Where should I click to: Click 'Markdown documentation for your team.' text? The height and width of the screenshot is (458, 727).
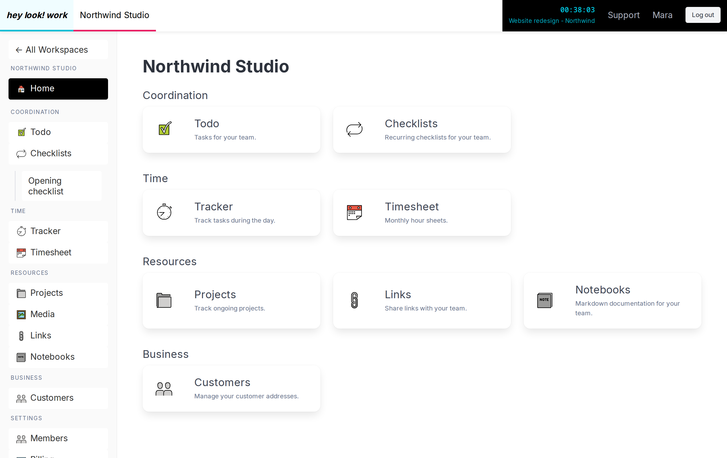[x=627, y=308]
